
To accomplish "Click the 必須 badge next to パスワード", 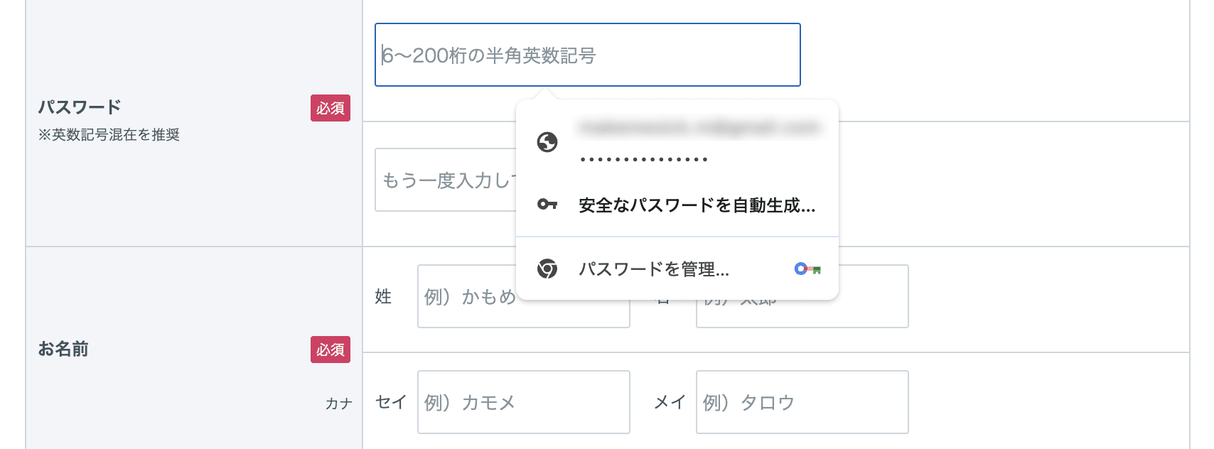I will click(331, 108).
